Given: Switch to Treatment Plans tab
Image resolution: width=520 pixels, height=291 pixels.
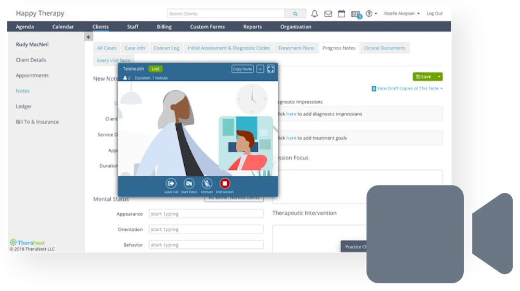Looking at the screenshot, I should click(296, 48).
